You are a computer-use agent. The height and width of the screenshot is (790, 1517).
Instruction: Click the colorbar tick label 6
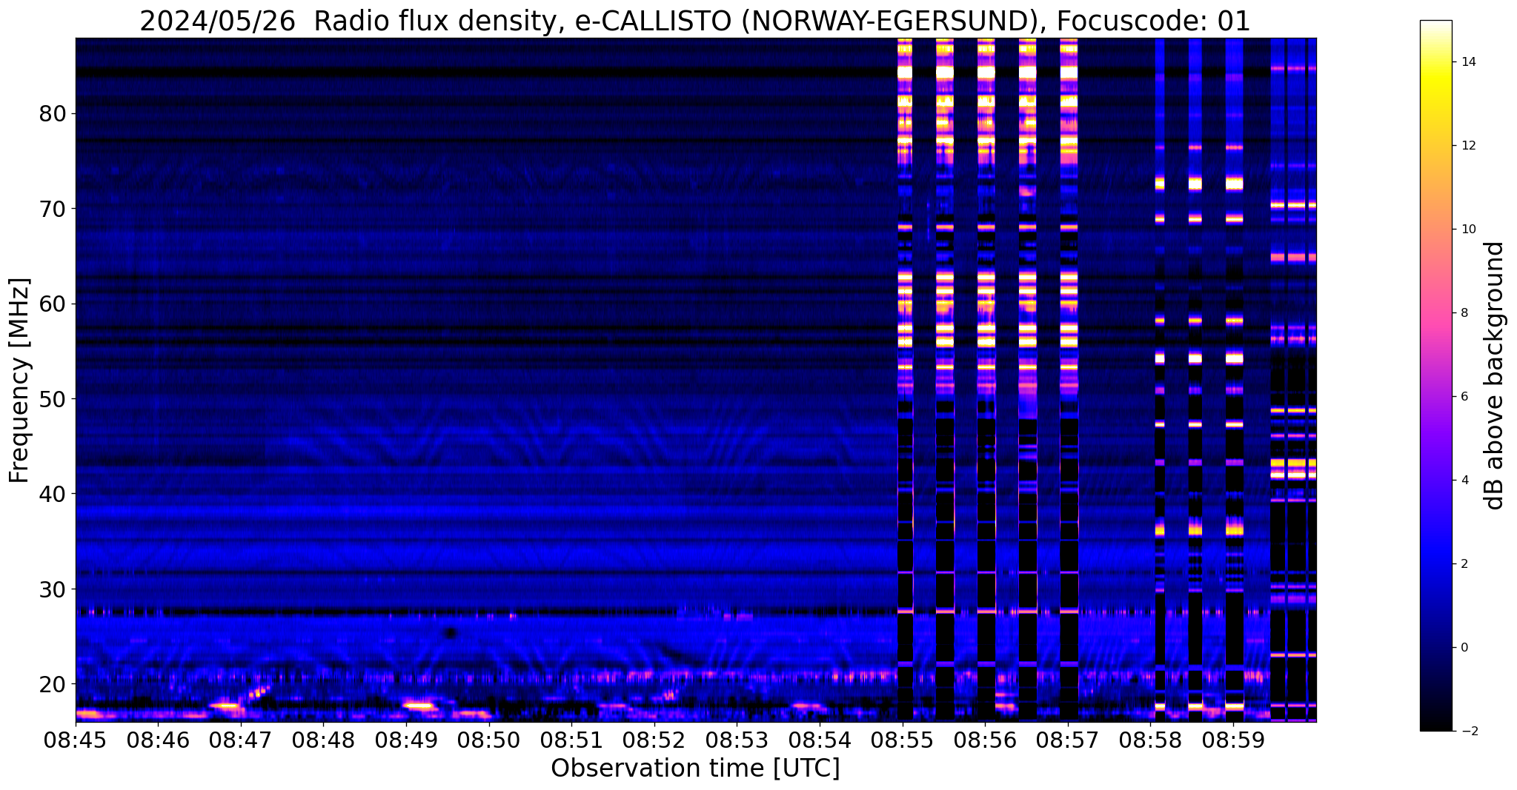tap(1464, 397)
